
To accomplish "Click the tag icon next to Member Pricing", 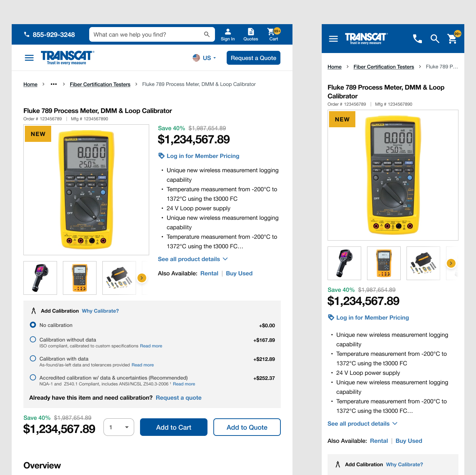I will (x=161, y=155).
